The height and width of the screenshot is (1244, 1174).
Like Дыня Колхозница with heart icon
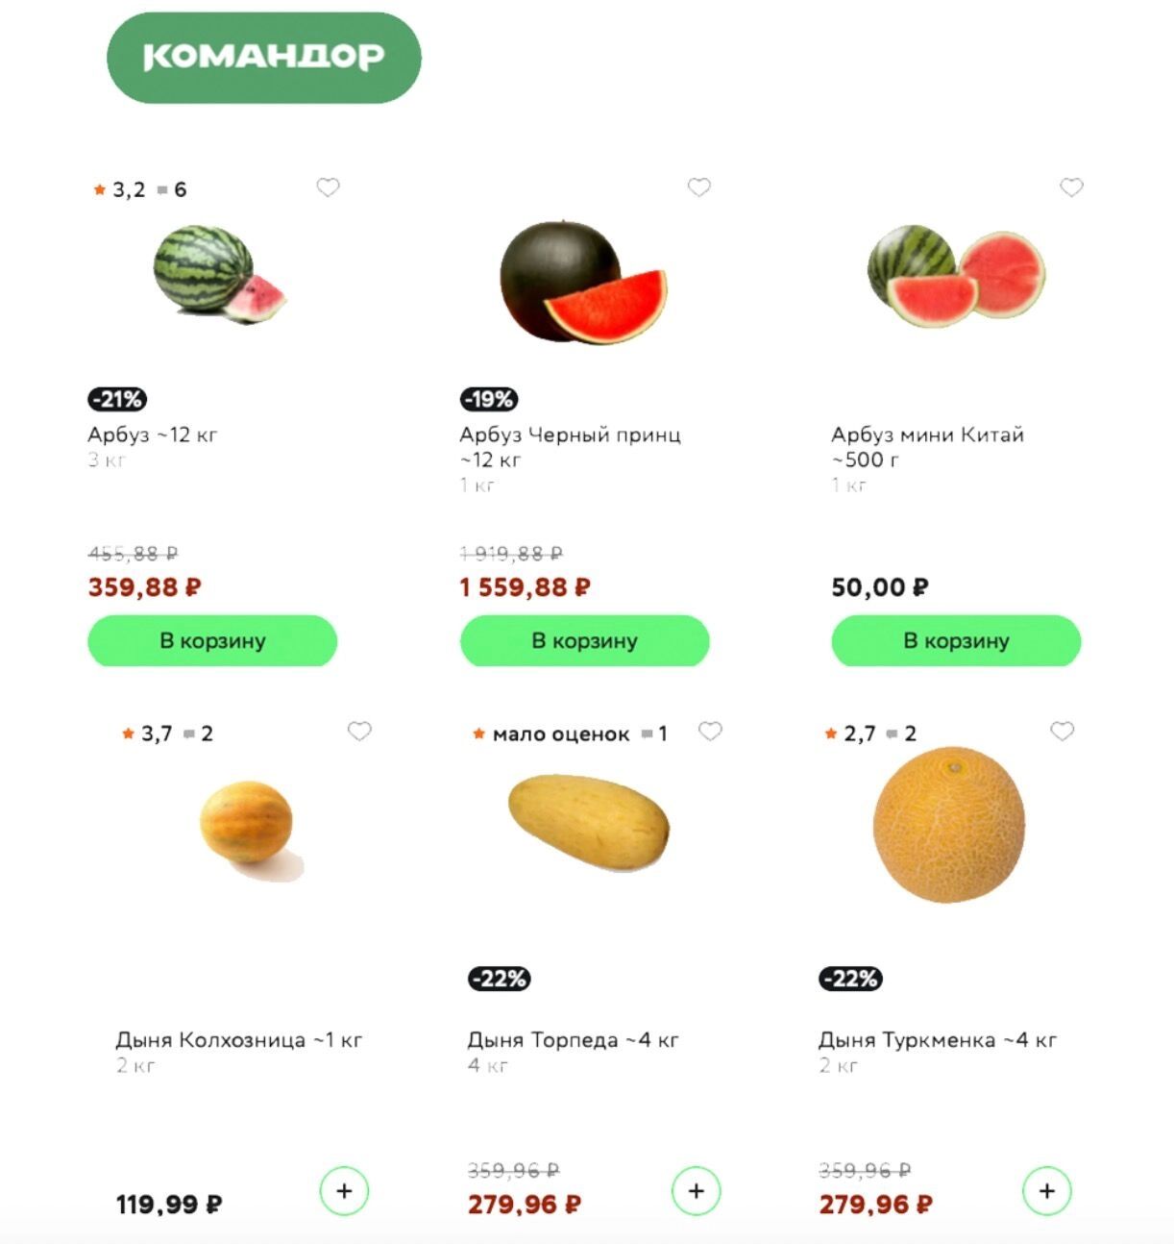point(359,732)
